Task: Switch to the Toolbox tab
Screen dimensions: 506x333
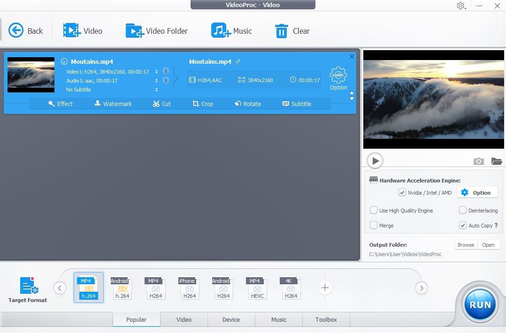Action: [326, 319]
